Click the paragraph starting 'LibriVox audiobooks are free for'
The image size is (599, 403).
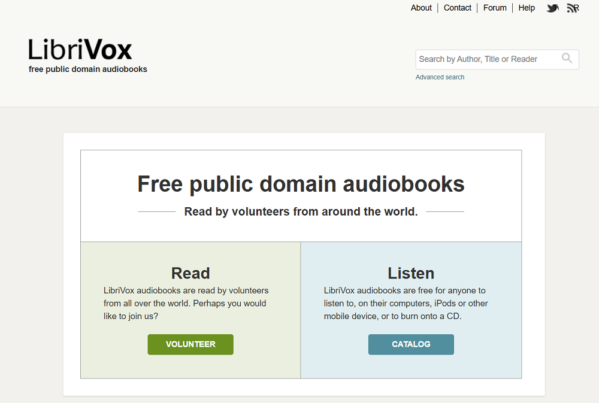point(406,304)
